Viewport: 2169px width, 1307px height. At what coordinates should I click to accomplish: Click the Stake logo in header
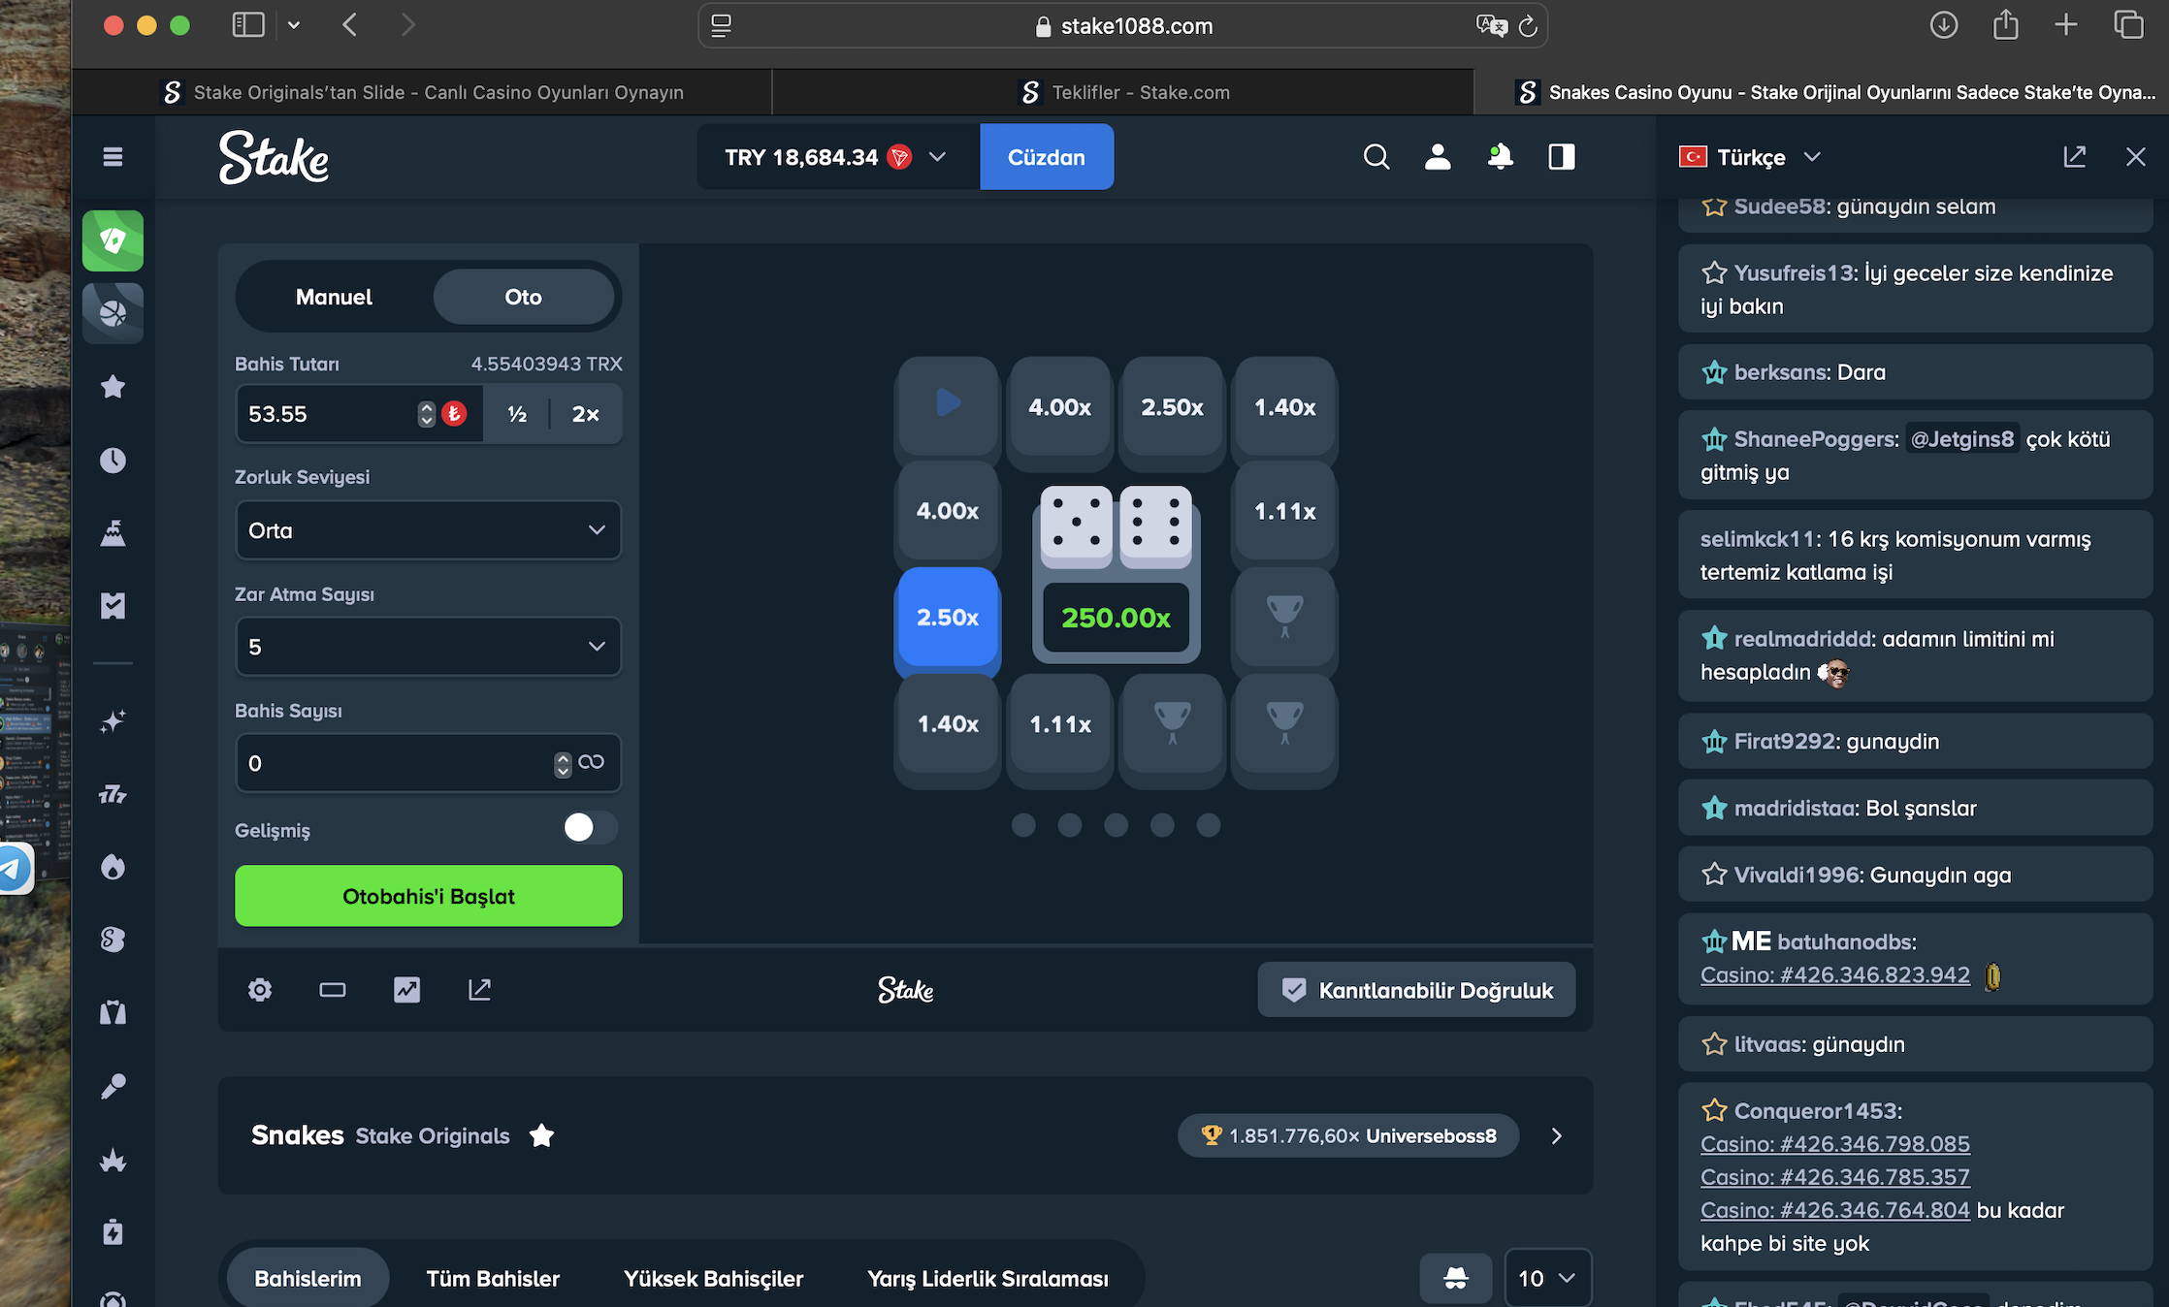click(x=274, y=157)
